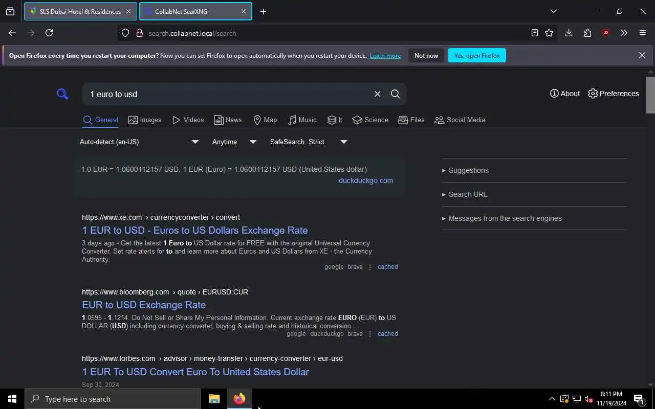The image size is (655, 409).
Task: Open the cached xe.com result
Action: click(x=387, y=267)
